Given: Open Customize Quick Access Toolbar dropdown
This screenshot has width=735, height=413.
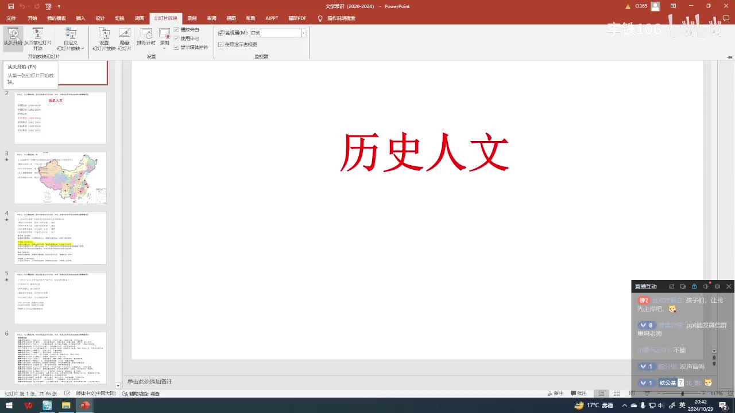Looking at the screenshot, I should pyautogui.click(x=59, y=6).
